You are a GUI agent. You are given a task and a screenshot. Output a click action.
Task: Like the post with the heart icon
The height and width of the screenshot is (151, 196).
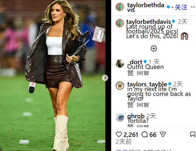(119, 135)
